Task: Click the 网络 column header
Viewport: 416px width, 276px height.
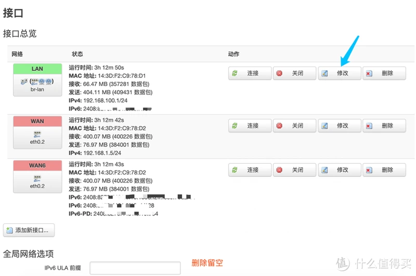Action: [17, 54]
